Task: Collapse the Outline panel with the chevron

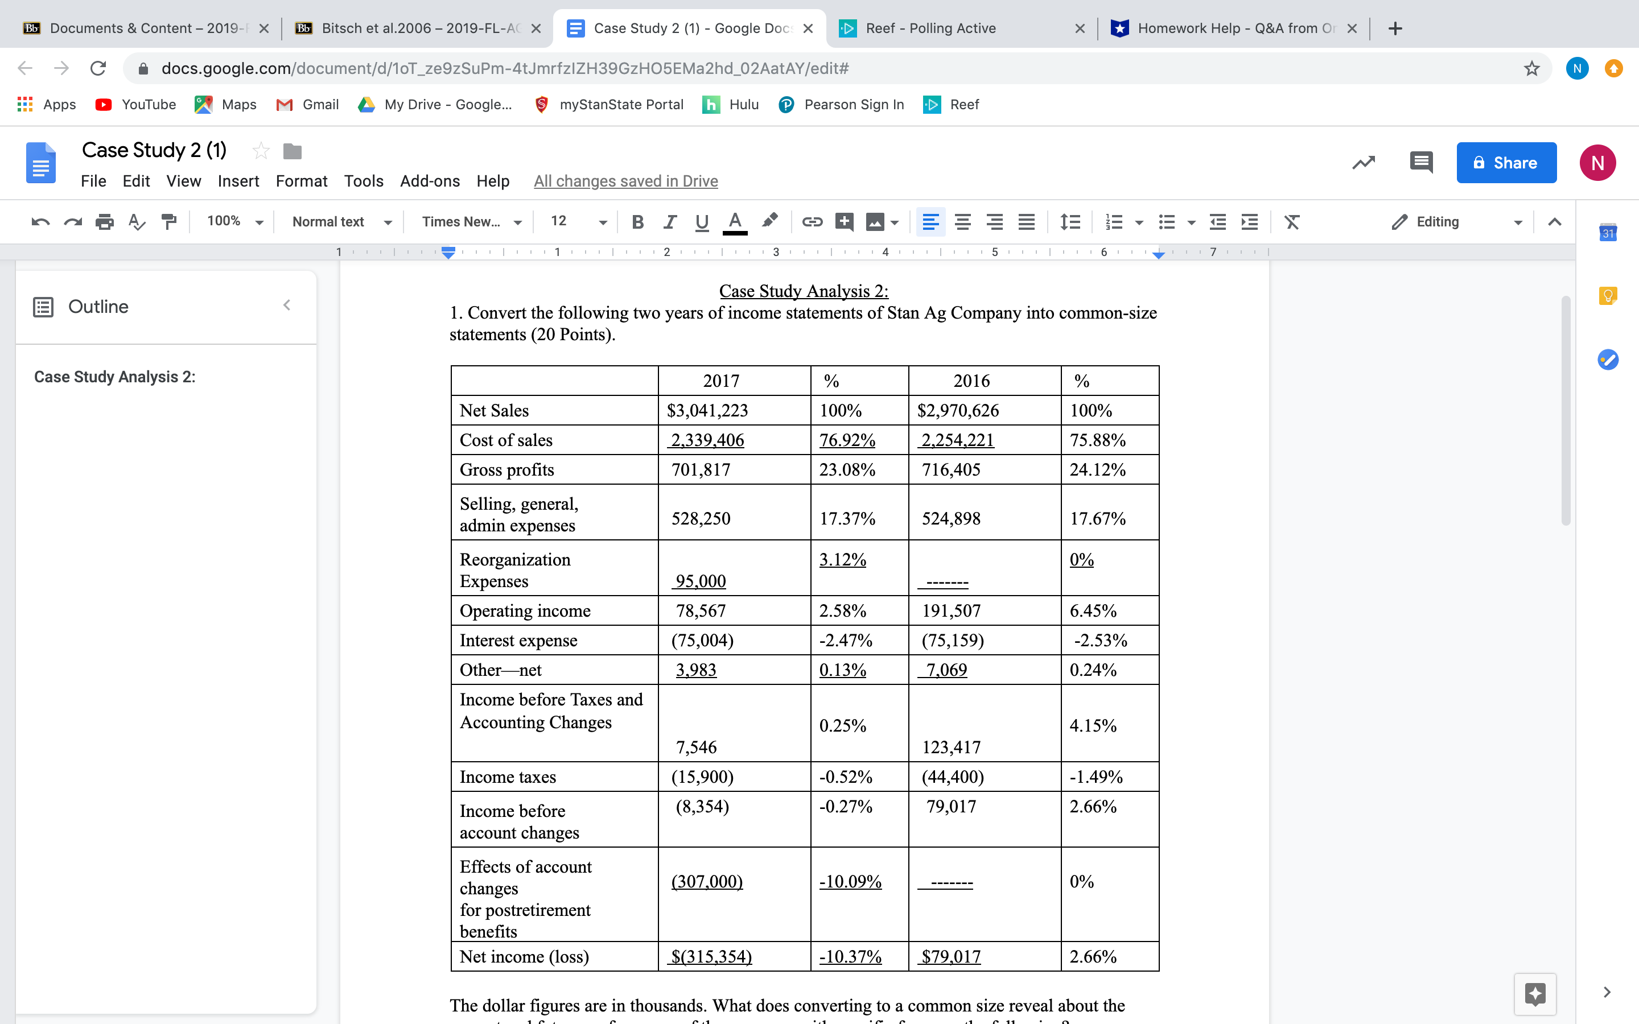Action: tap(287, 305)
